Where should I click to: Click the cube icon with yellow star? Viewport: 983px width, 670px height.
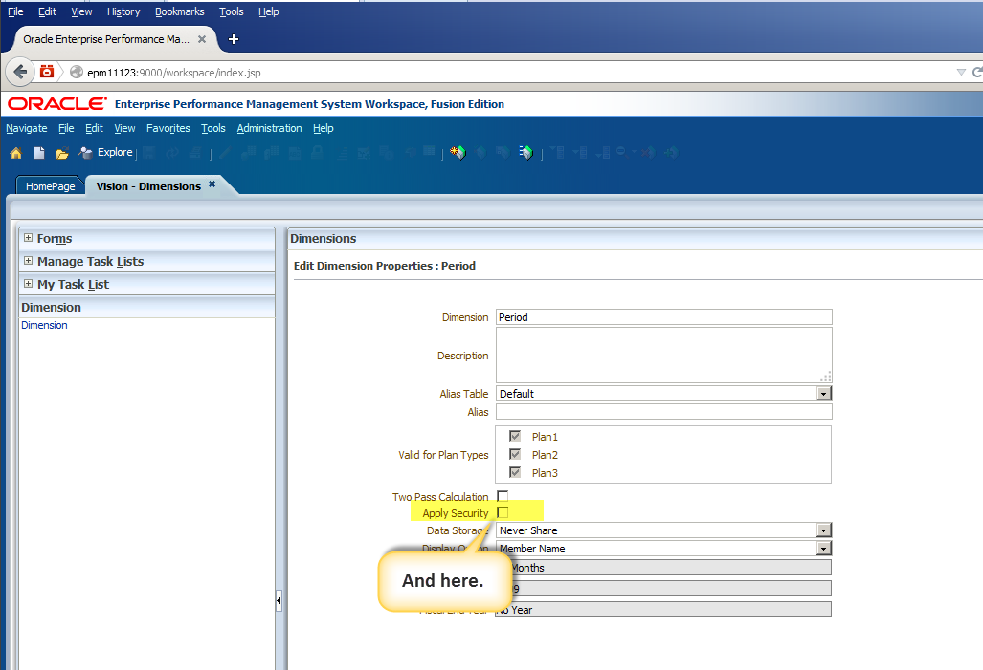458,152
